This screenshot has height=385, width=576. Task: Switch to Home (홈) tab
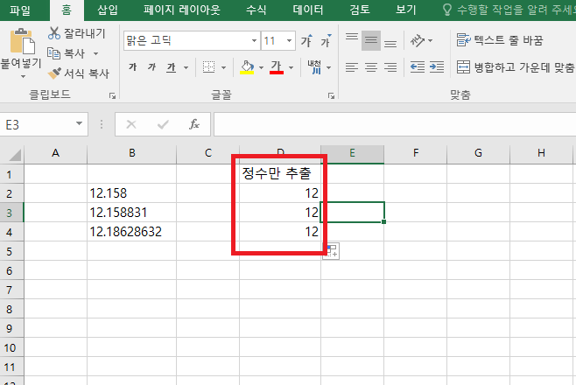tap(67, 10)
